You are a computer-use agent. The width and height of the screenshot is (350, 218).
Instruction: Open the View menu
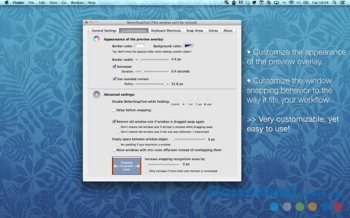[x=53, y=3]
